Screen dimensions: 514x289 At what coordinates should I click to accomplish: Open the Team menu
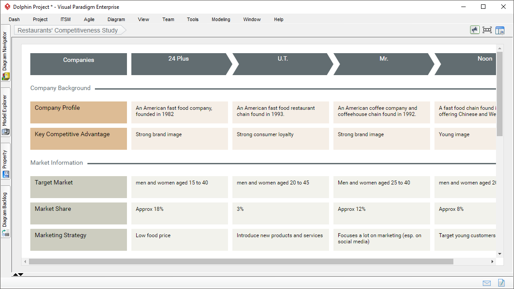click(x=168, y=19)
